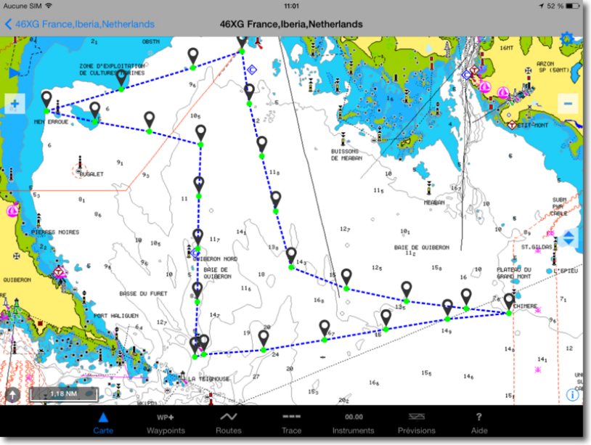Tap the BASSE DU FURET label

point(143,293)
